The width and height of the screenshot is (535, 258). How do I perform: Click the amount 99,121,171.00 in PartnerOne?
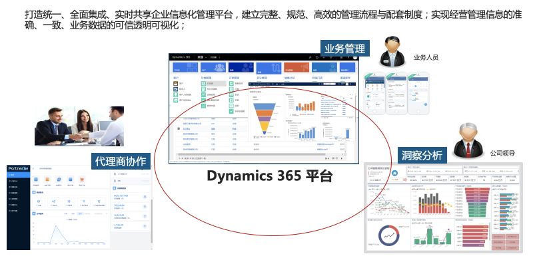pyautogui.click(x=121, y=195)
